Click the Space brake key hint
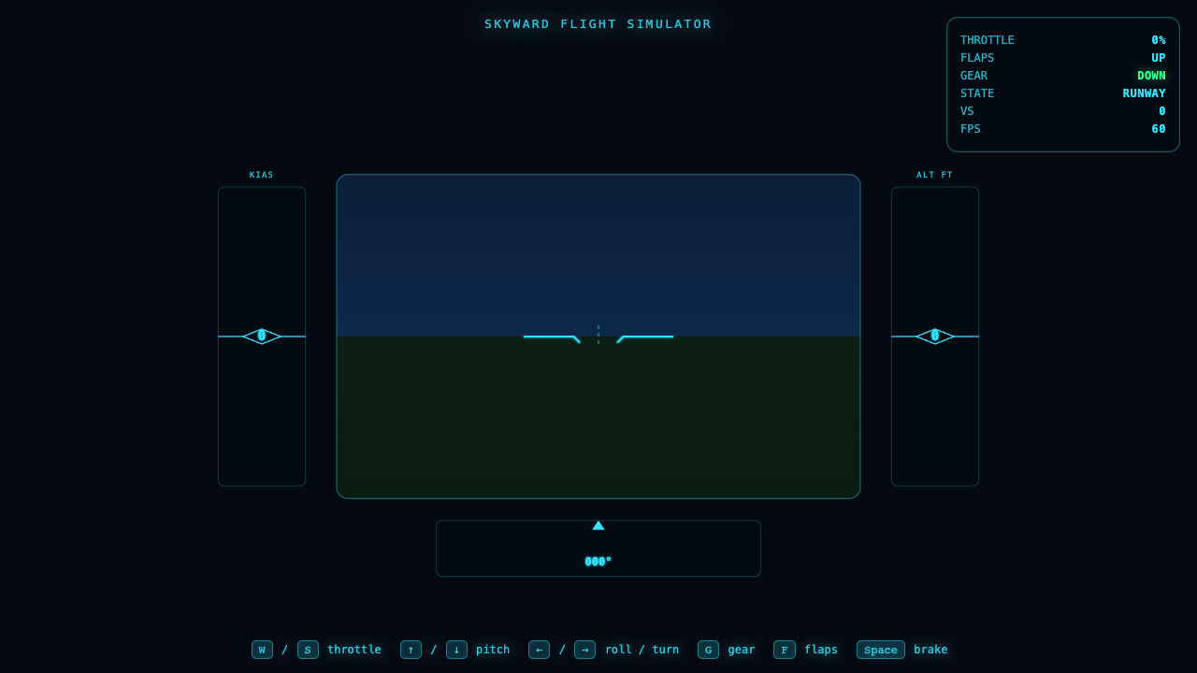Image resolution: width=1197 pixels, height=673 pixels. click(x=881, y=650)
